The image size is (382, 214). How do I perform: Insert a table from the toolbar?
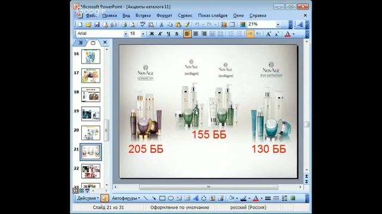232,24
